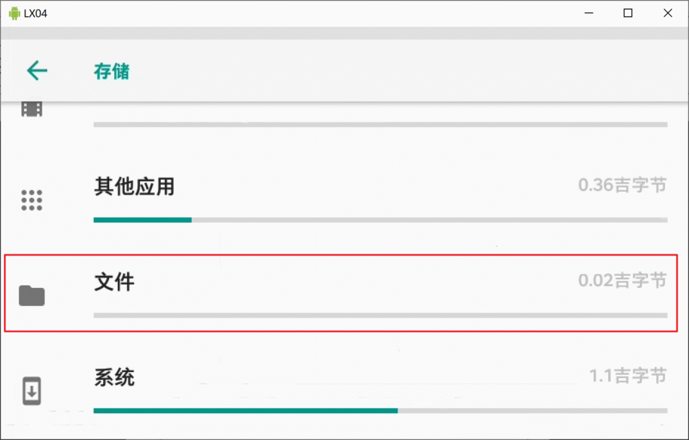
Task: Click the system download icon
Action: point(32,391)
